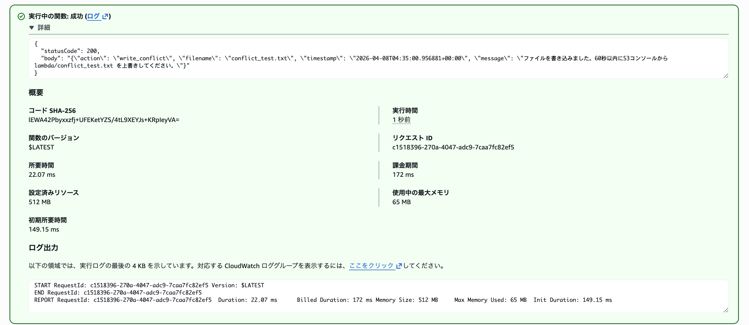Screen dimensions: 749x325
Task: Open the ここをクリック CloudWatch link
Action: tap(371, 265)
